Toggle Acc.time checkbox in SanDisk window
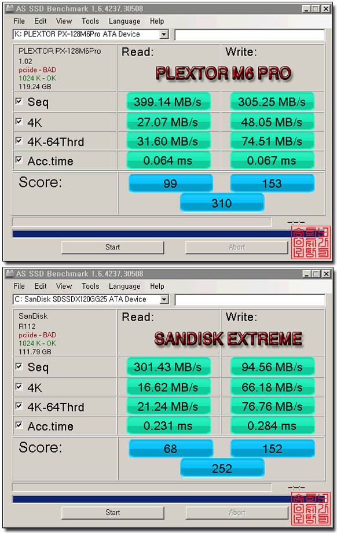 (19, 425)
